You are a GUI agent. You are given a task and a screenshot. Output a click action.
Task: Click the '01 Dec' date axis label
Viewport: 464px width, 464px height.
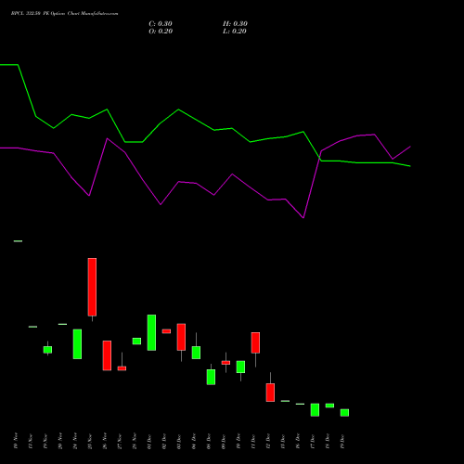tap(149, 442)
